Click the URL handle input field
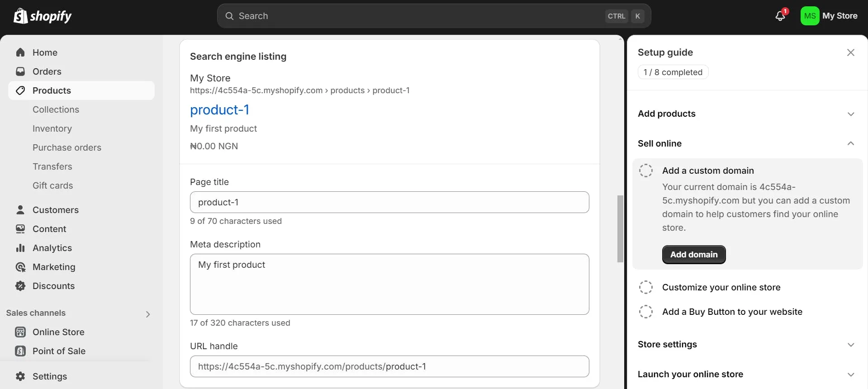This screenshot has width=868, height=389. click(x=389, y=366)
